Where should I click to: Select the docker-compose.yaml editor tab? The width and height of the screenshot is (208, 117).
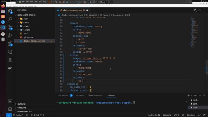pos(72,10)
